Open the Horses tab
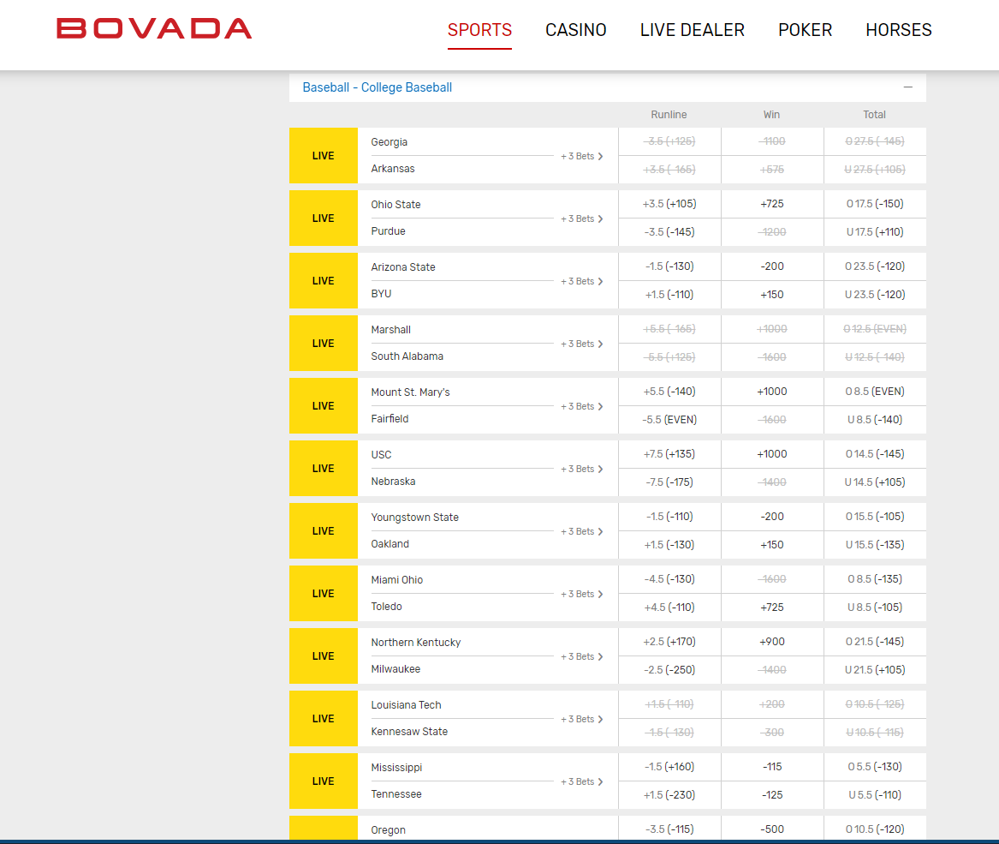Image resolution: width=999 pixels, height=844 pixels. 898,30
